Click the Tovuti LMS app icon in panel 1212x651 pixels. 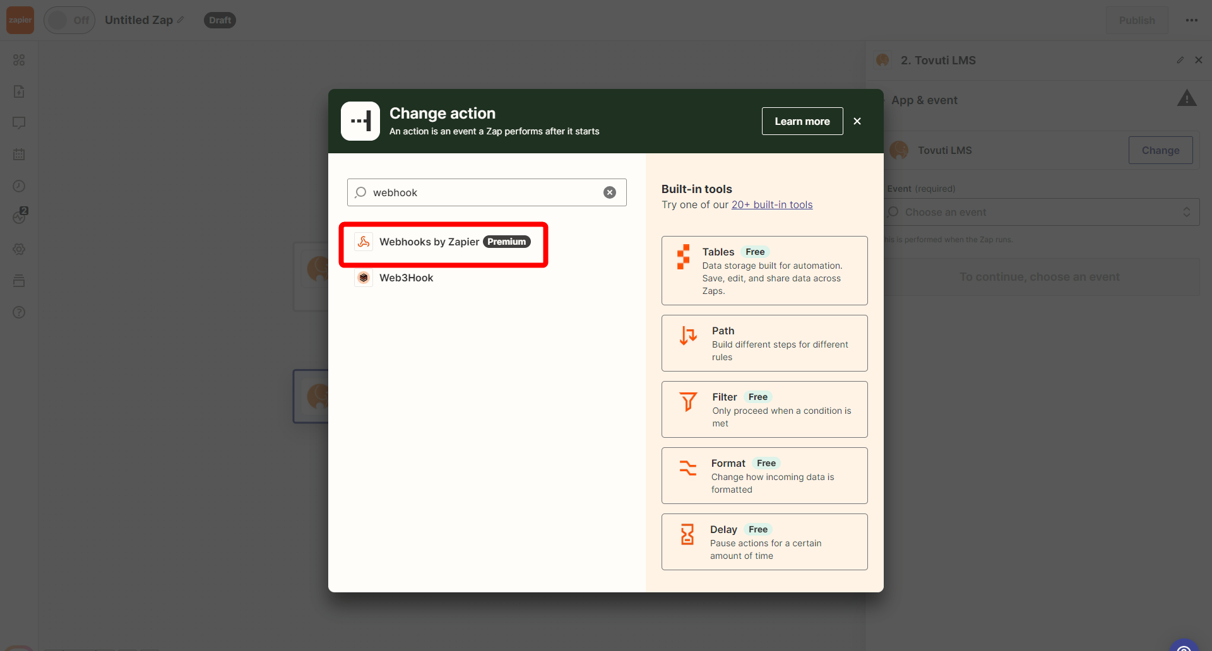[899, 150]
